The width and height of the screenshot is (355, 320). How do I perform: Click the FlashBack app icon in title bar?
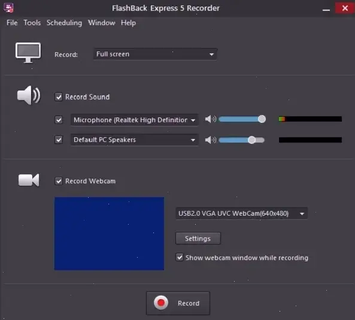pos(9,8)
